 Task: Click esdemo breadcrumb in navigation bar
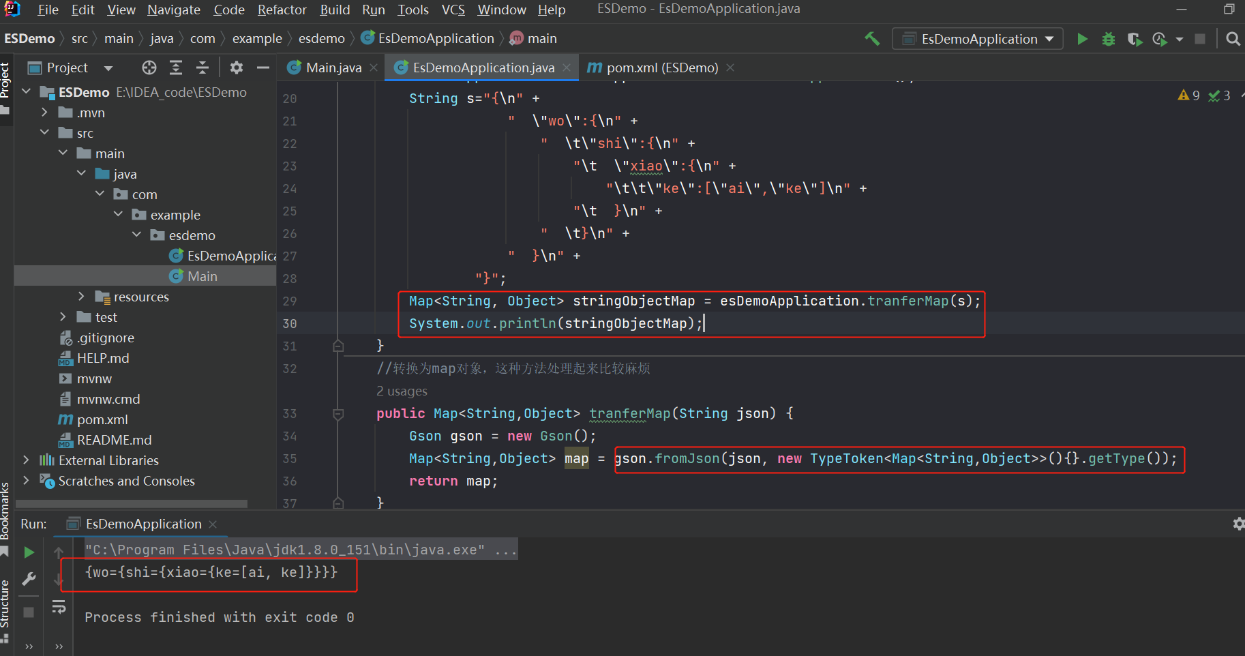point(322,39)
